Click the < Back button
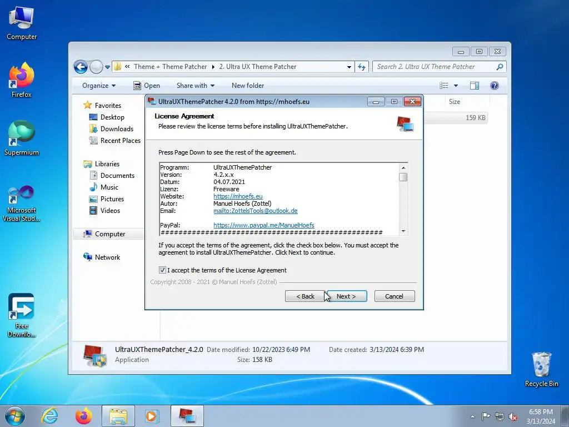The width and height of the screenshot is (569, 427). pos(305,296)
